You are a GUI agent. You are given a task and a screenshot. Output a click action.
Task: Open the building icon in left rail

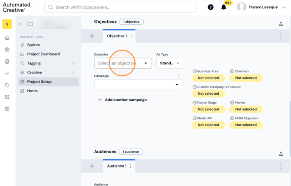click(x=7, y=61)
